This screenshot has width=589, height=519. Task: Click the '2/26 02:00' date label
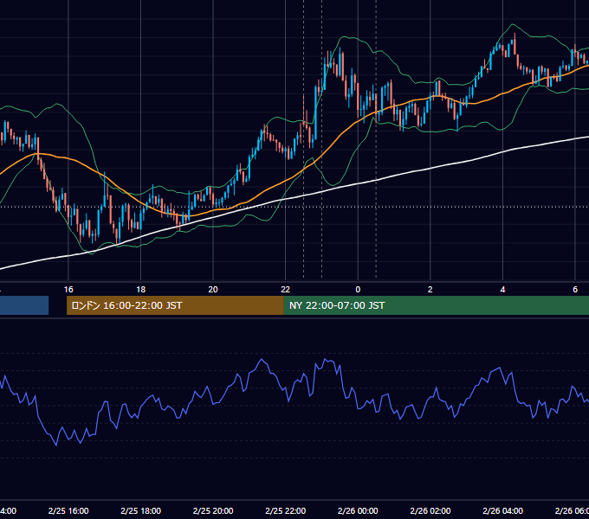[430, 510]
